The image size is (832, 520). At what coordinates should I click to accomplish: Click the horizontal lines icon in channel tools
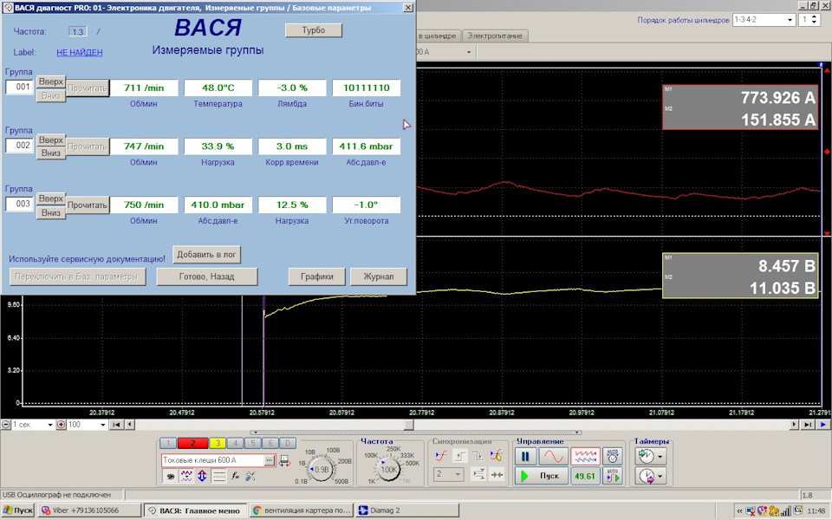coord(218,476)
